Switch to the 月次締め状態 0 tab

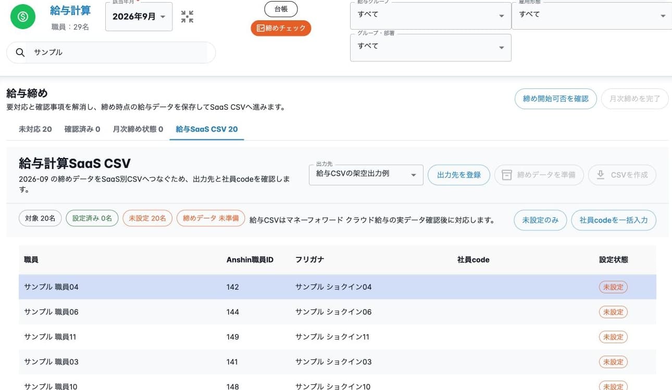tap(138, 129)
